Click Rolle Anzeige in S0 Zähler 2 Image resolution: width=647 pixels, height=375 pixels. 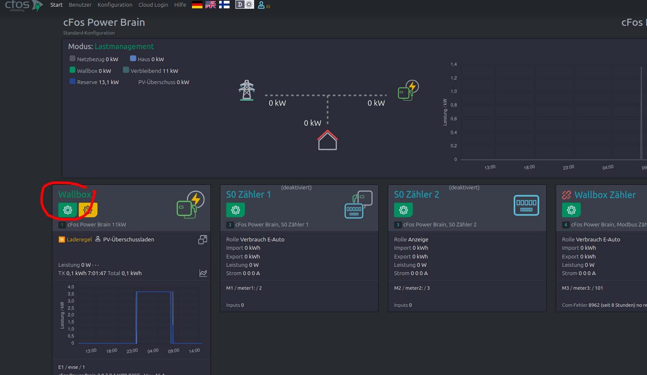point(411,239)
